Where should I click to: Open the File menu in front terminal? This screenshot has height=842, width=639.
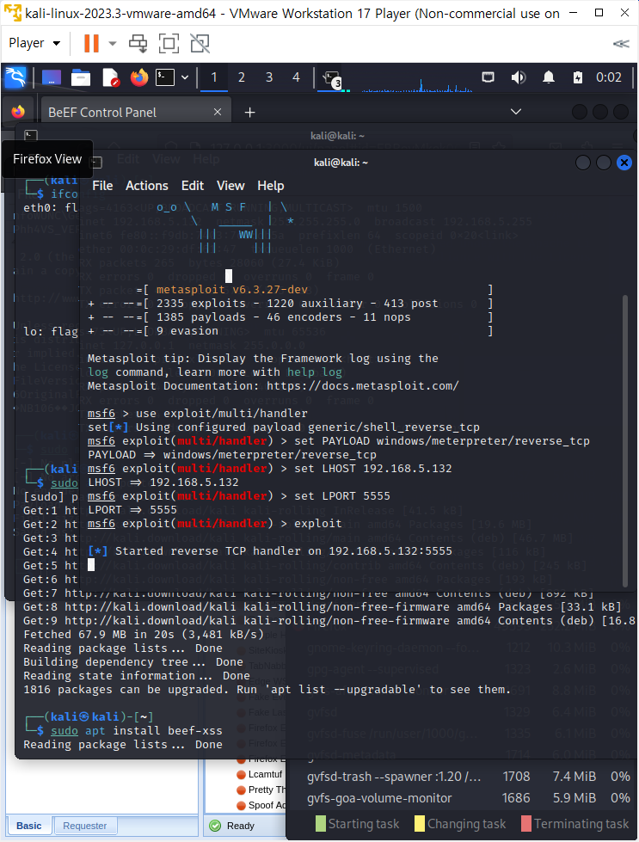102,186
